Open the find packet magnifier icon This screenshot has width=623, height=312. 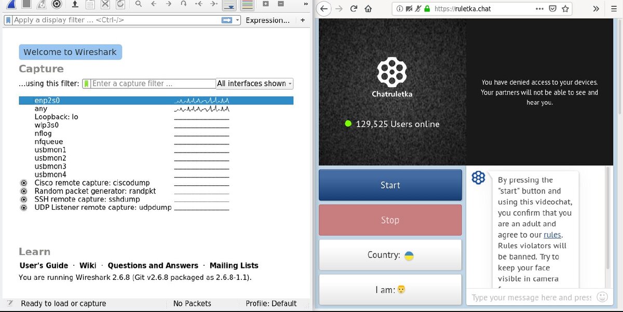(139, 5)
